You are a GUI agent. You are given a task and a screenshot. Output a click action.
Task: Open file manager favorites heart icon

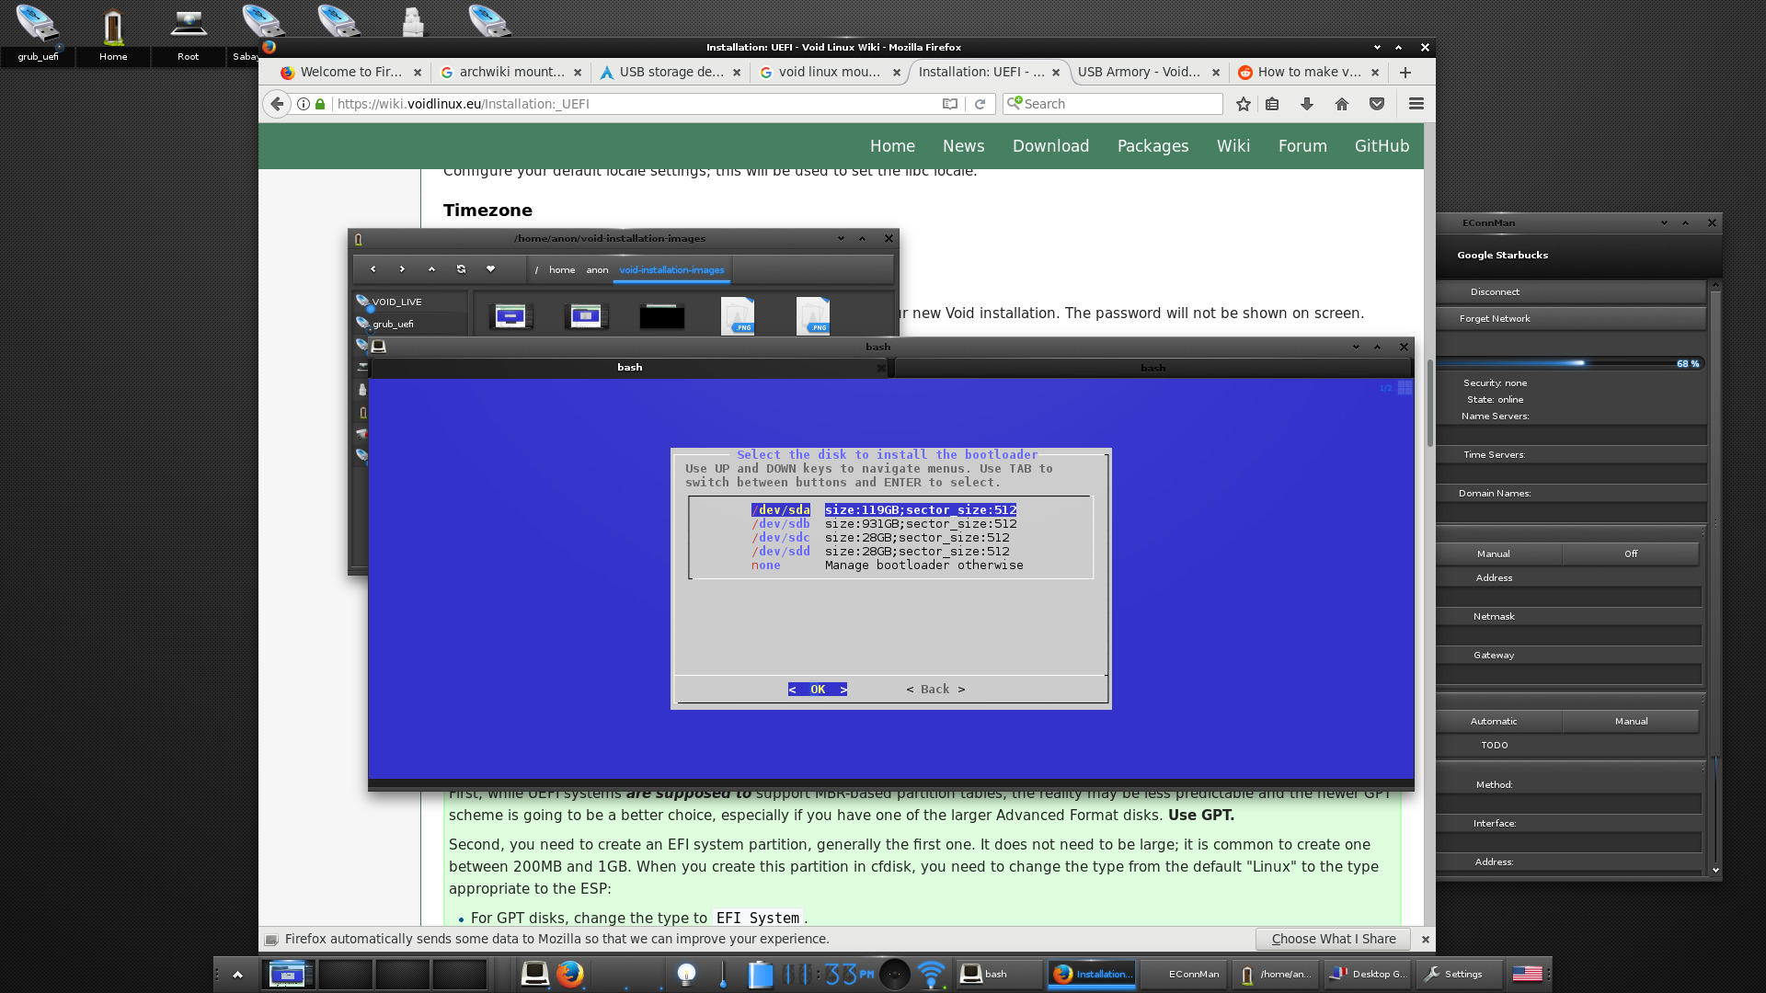490,269
